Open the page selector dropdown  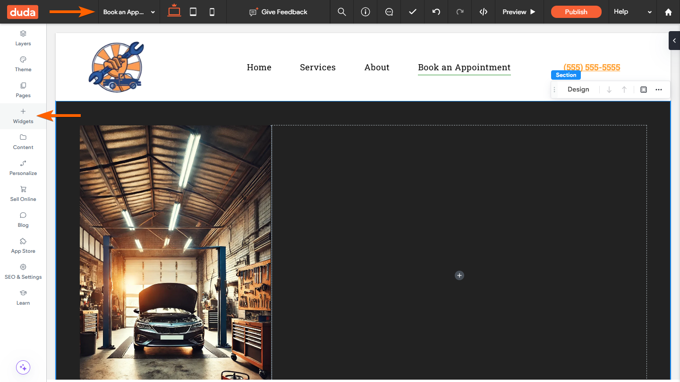click(x=129, y=12)
